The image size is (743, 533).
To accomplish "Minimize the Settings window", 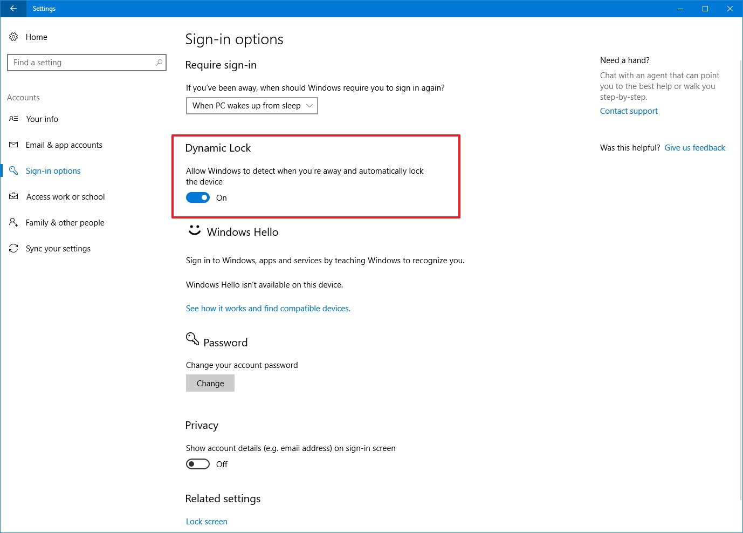I will pos(680,9).
